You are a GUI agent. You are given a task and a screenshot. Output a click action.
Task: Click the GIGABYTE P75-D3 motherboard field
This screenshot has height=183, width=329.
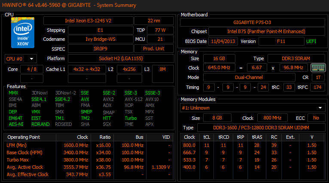pyautogui.click(x=252, y=22)
